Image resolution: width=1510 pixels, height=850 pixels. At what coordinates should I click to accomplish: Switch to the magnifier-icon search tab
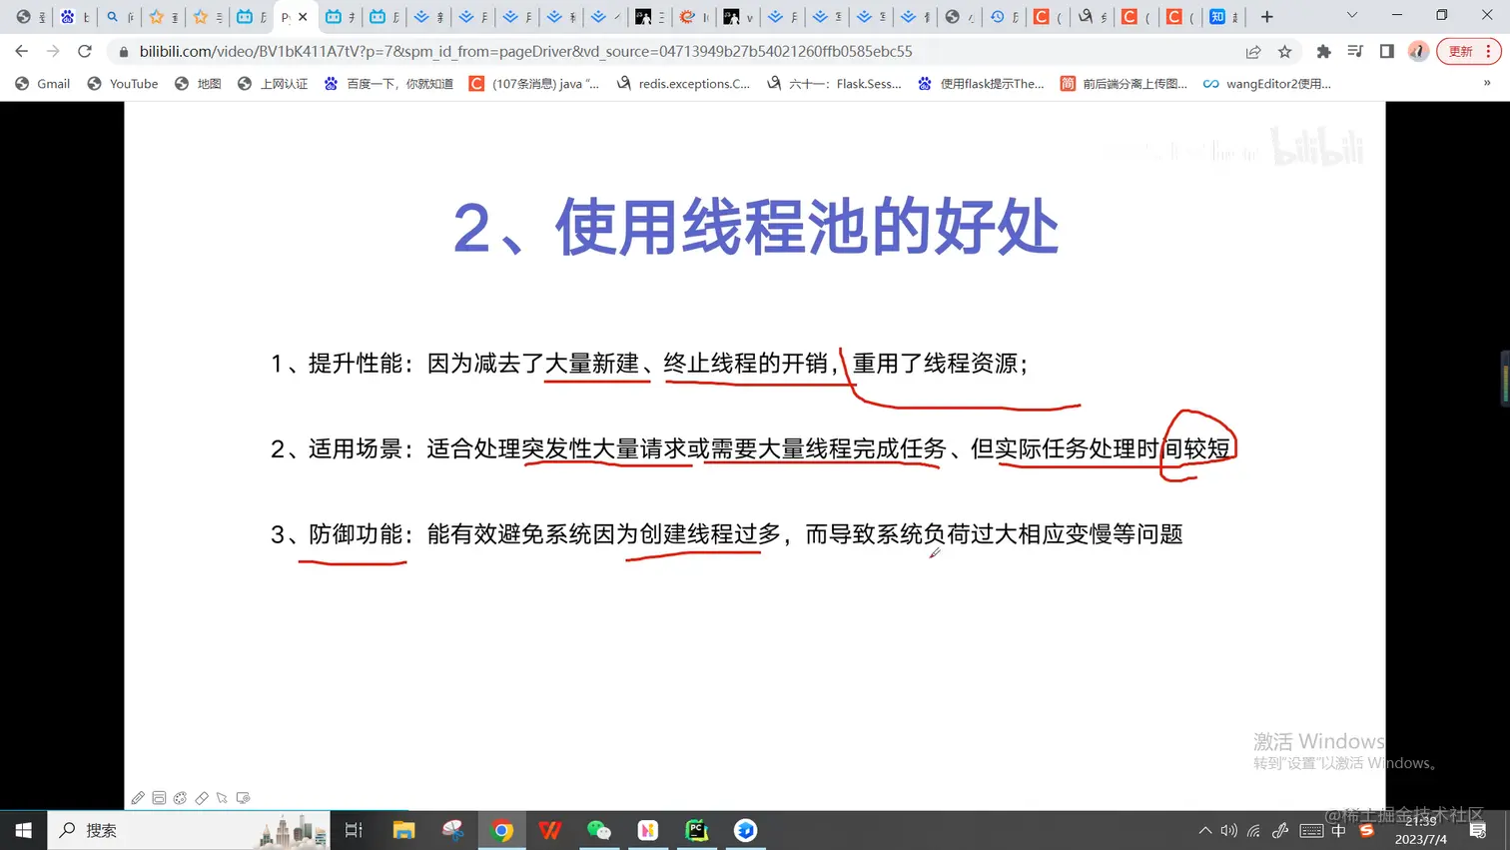point(119,17)
